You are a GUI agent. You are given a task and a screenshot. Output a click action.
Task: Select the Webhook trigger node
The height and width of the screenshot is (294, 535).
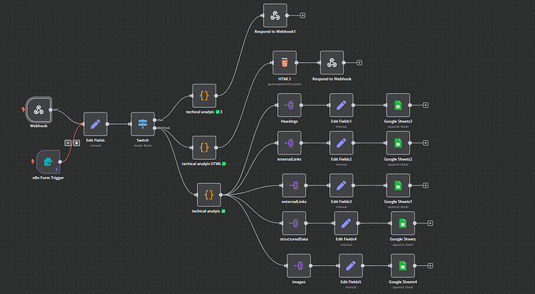[x=39, y=109]
